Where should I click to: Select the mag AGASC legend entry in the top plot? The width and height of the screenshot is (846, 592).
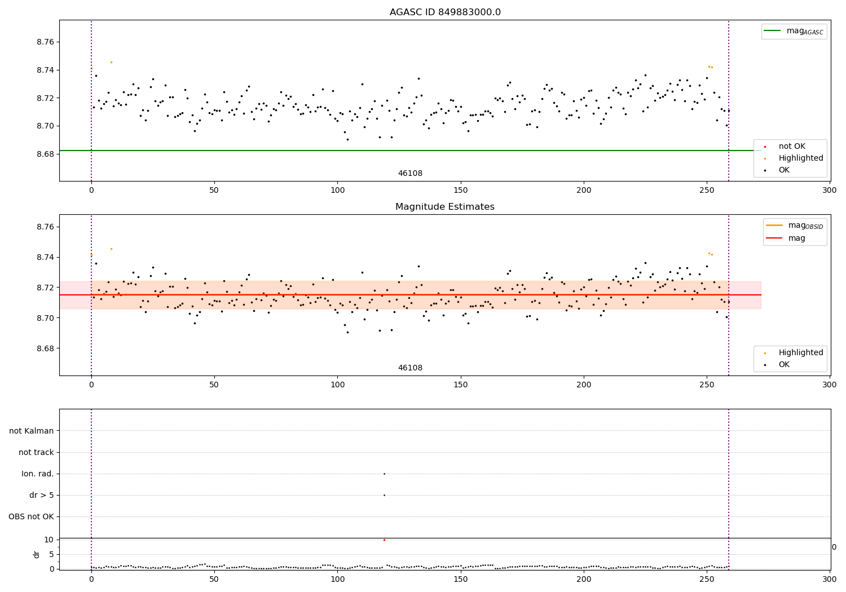[x=794, y=31]
